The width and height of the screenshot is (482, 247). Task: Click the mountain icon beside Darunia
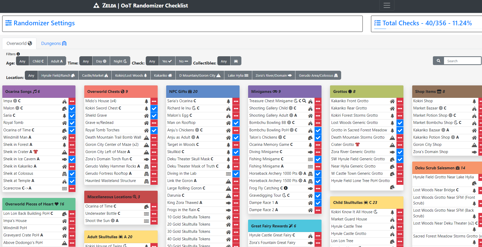click(228, 196)
